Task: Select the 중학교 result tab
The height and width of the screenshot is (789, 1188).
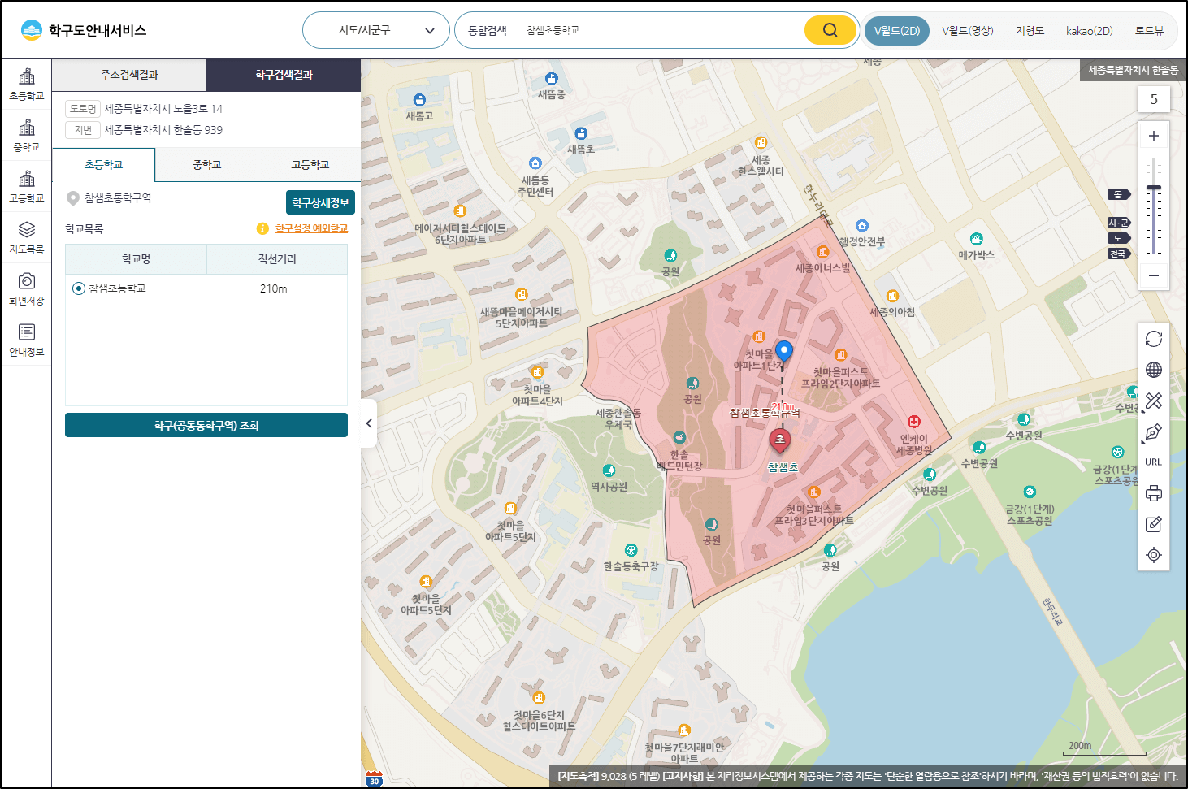Action: [x=206, y=165]
